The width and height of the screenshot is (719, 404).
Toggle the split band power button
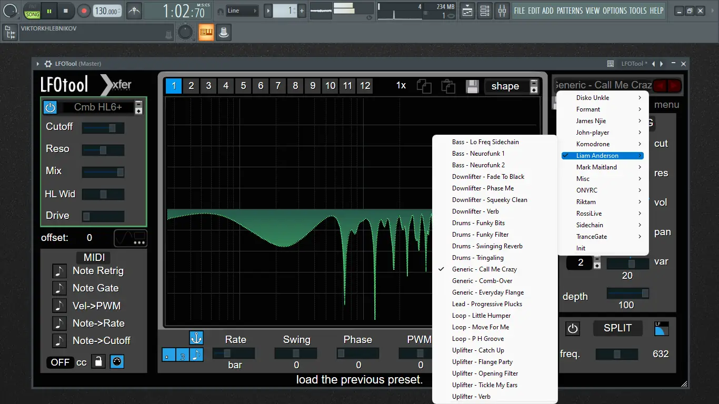573,329
